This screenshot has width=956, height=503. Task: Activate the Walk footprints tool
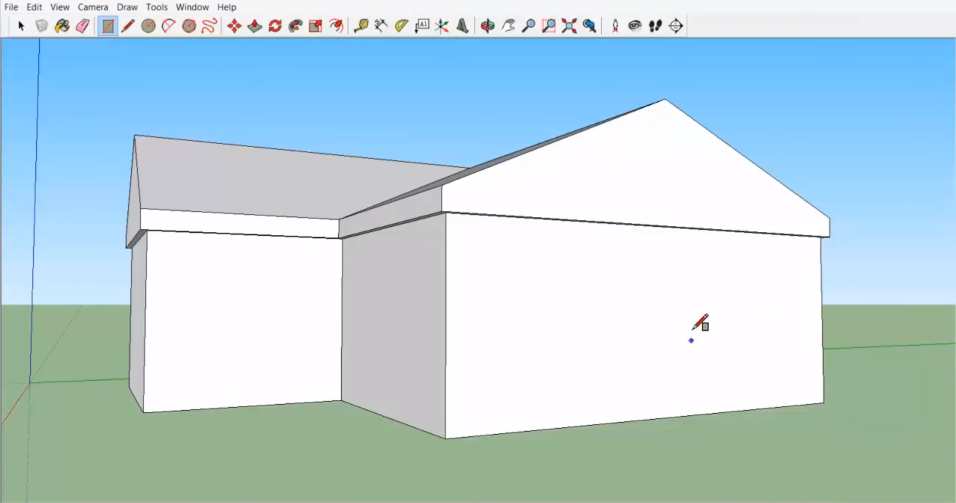pyautogui.click(x=655, y=26)
